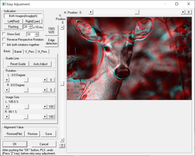Switch to the Basic tab

coord(7,51)
